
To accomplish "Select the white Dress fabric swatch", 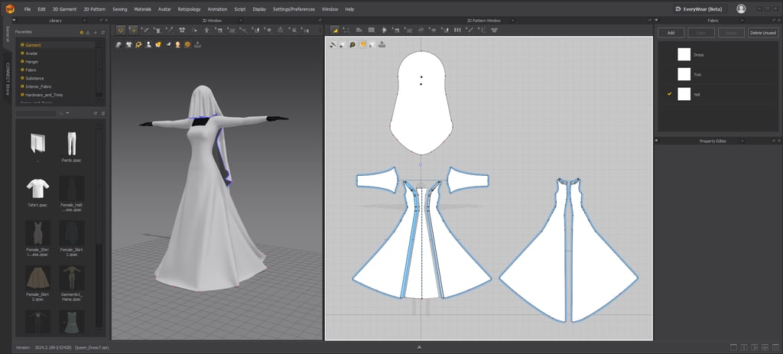I will pos(684,55).
